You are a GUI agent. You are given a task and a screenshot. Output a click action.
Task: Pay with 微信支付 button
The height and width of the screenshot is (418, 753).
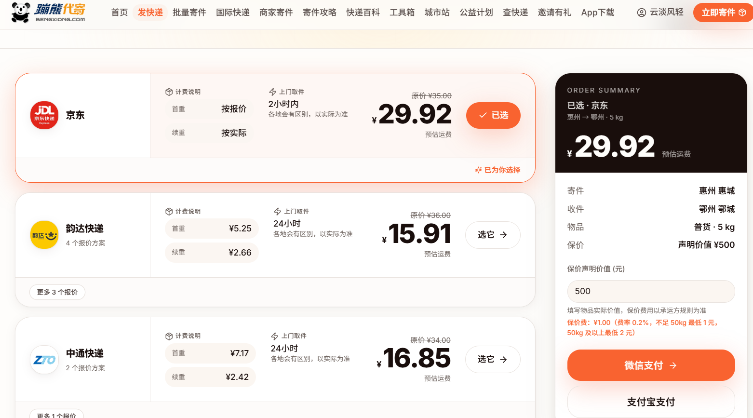coord(651,365)
